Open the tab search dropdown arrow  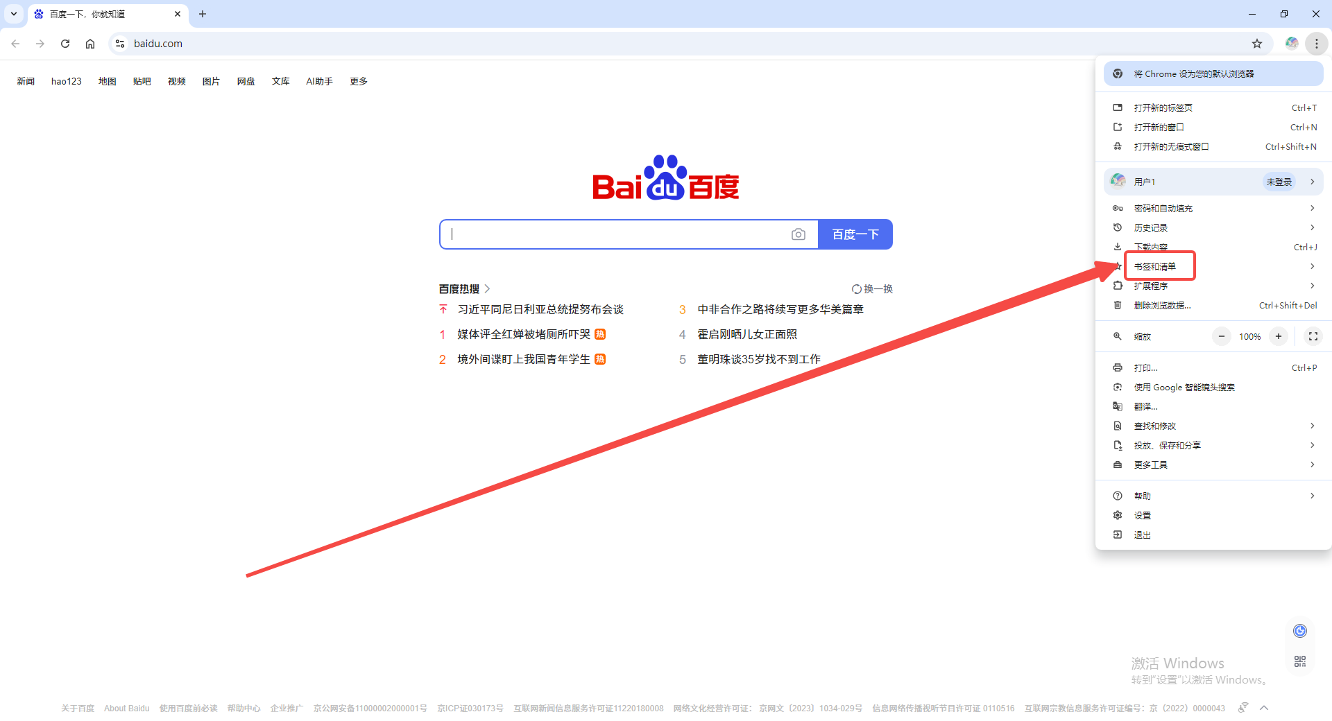tap(14, 14)
